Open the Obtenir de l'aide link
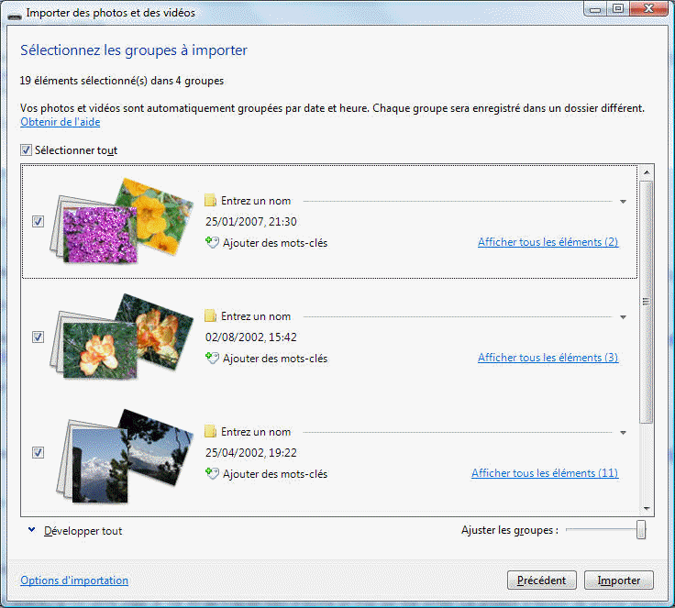Viewport: 675px width, 608px height. (61, 122)
